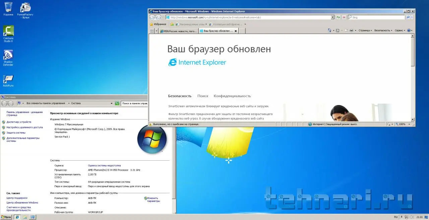Open Настройка удаленного доступа link

click(24, 127)
